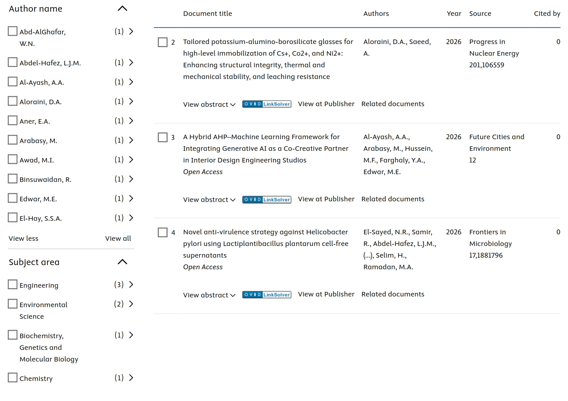Viewport: 568px width, 401px height.
Task: Click OVID LinkSolver icon for document 3
Action: pos(267,199)
